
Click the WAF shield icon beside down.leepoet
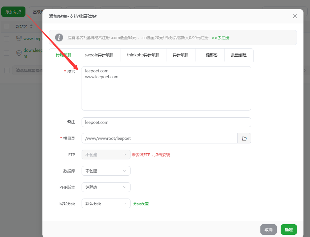pyautogui.click(x=19, y=53)
